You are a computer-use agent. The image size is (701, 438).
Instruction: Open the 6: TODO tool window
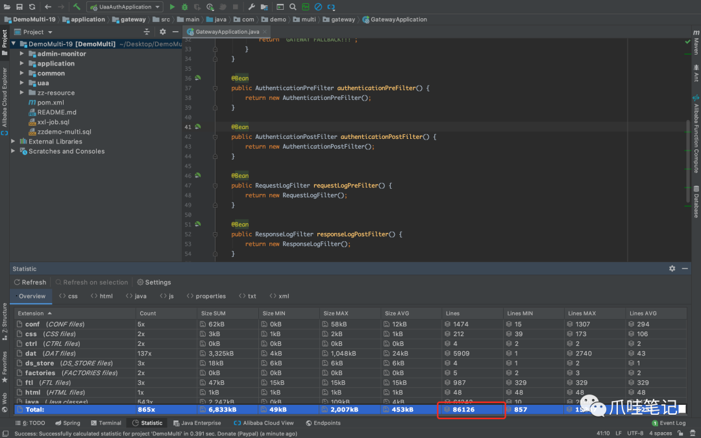(x=31, y=423)
